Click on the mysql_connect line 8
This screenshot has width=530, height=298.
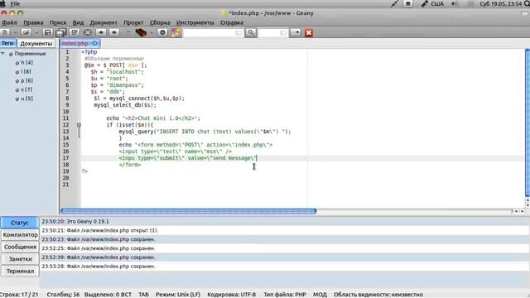click(x=139, y=99)
